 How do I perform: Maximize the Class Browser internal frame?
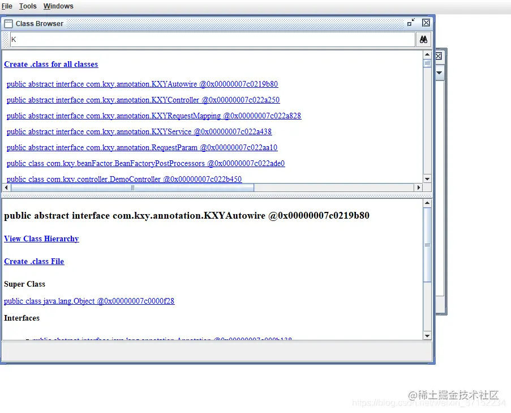411,23
